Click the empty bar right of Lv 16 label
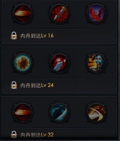 pyautogui.click(x=85, y=36)
